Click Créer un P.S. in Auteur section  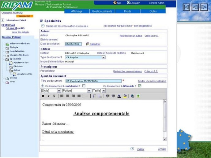[152, 36]
